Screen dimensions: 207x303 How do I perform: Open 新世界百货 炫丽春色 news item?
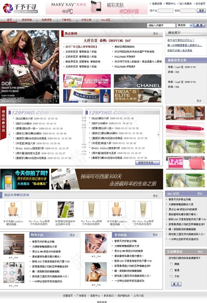(83, 62)
